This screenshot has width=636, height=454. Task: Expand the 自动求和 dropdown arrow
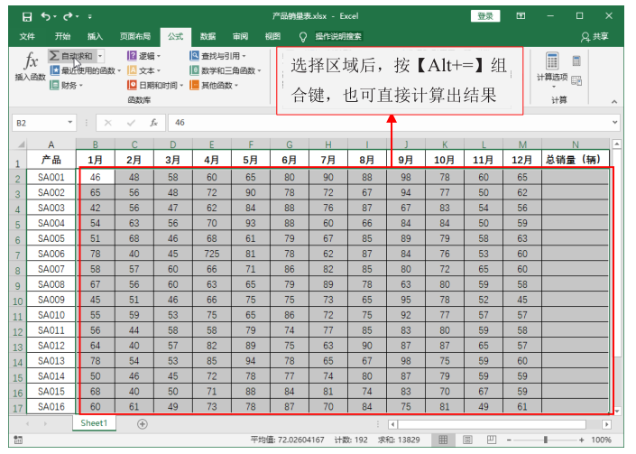[100, 56]
